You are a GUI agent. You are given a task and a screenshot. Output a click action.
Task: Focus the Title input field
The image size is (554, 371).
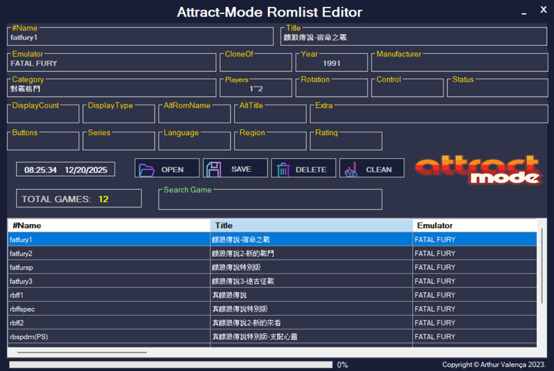[413, 37]
